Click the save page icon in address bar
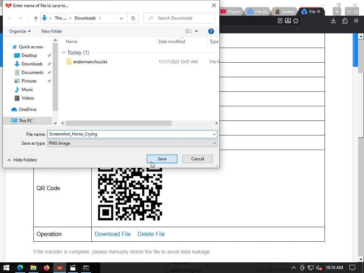The image size is (364, 273). (288, 21)
